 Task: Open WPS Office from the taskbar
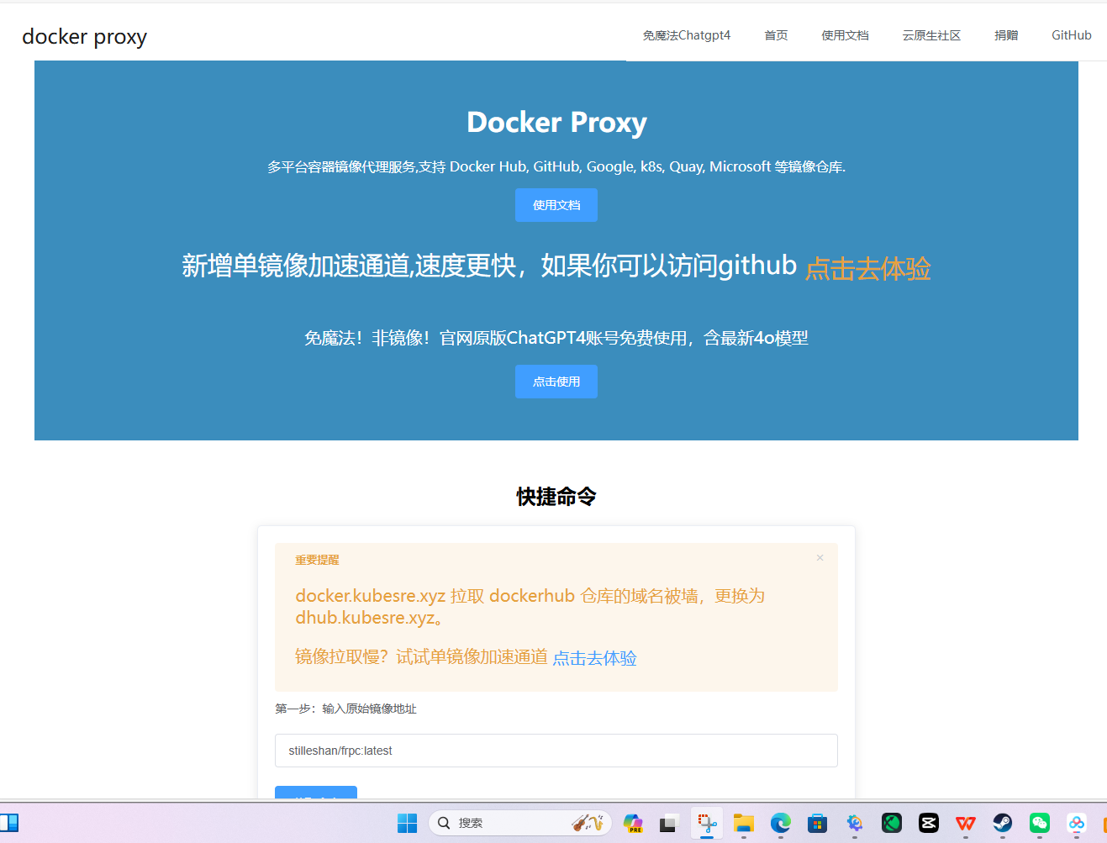click(966, 823)
